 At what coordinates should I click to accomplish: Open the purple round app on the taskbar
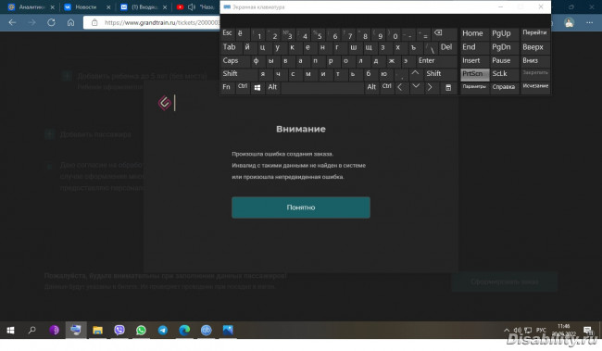[x=54, y=330]
